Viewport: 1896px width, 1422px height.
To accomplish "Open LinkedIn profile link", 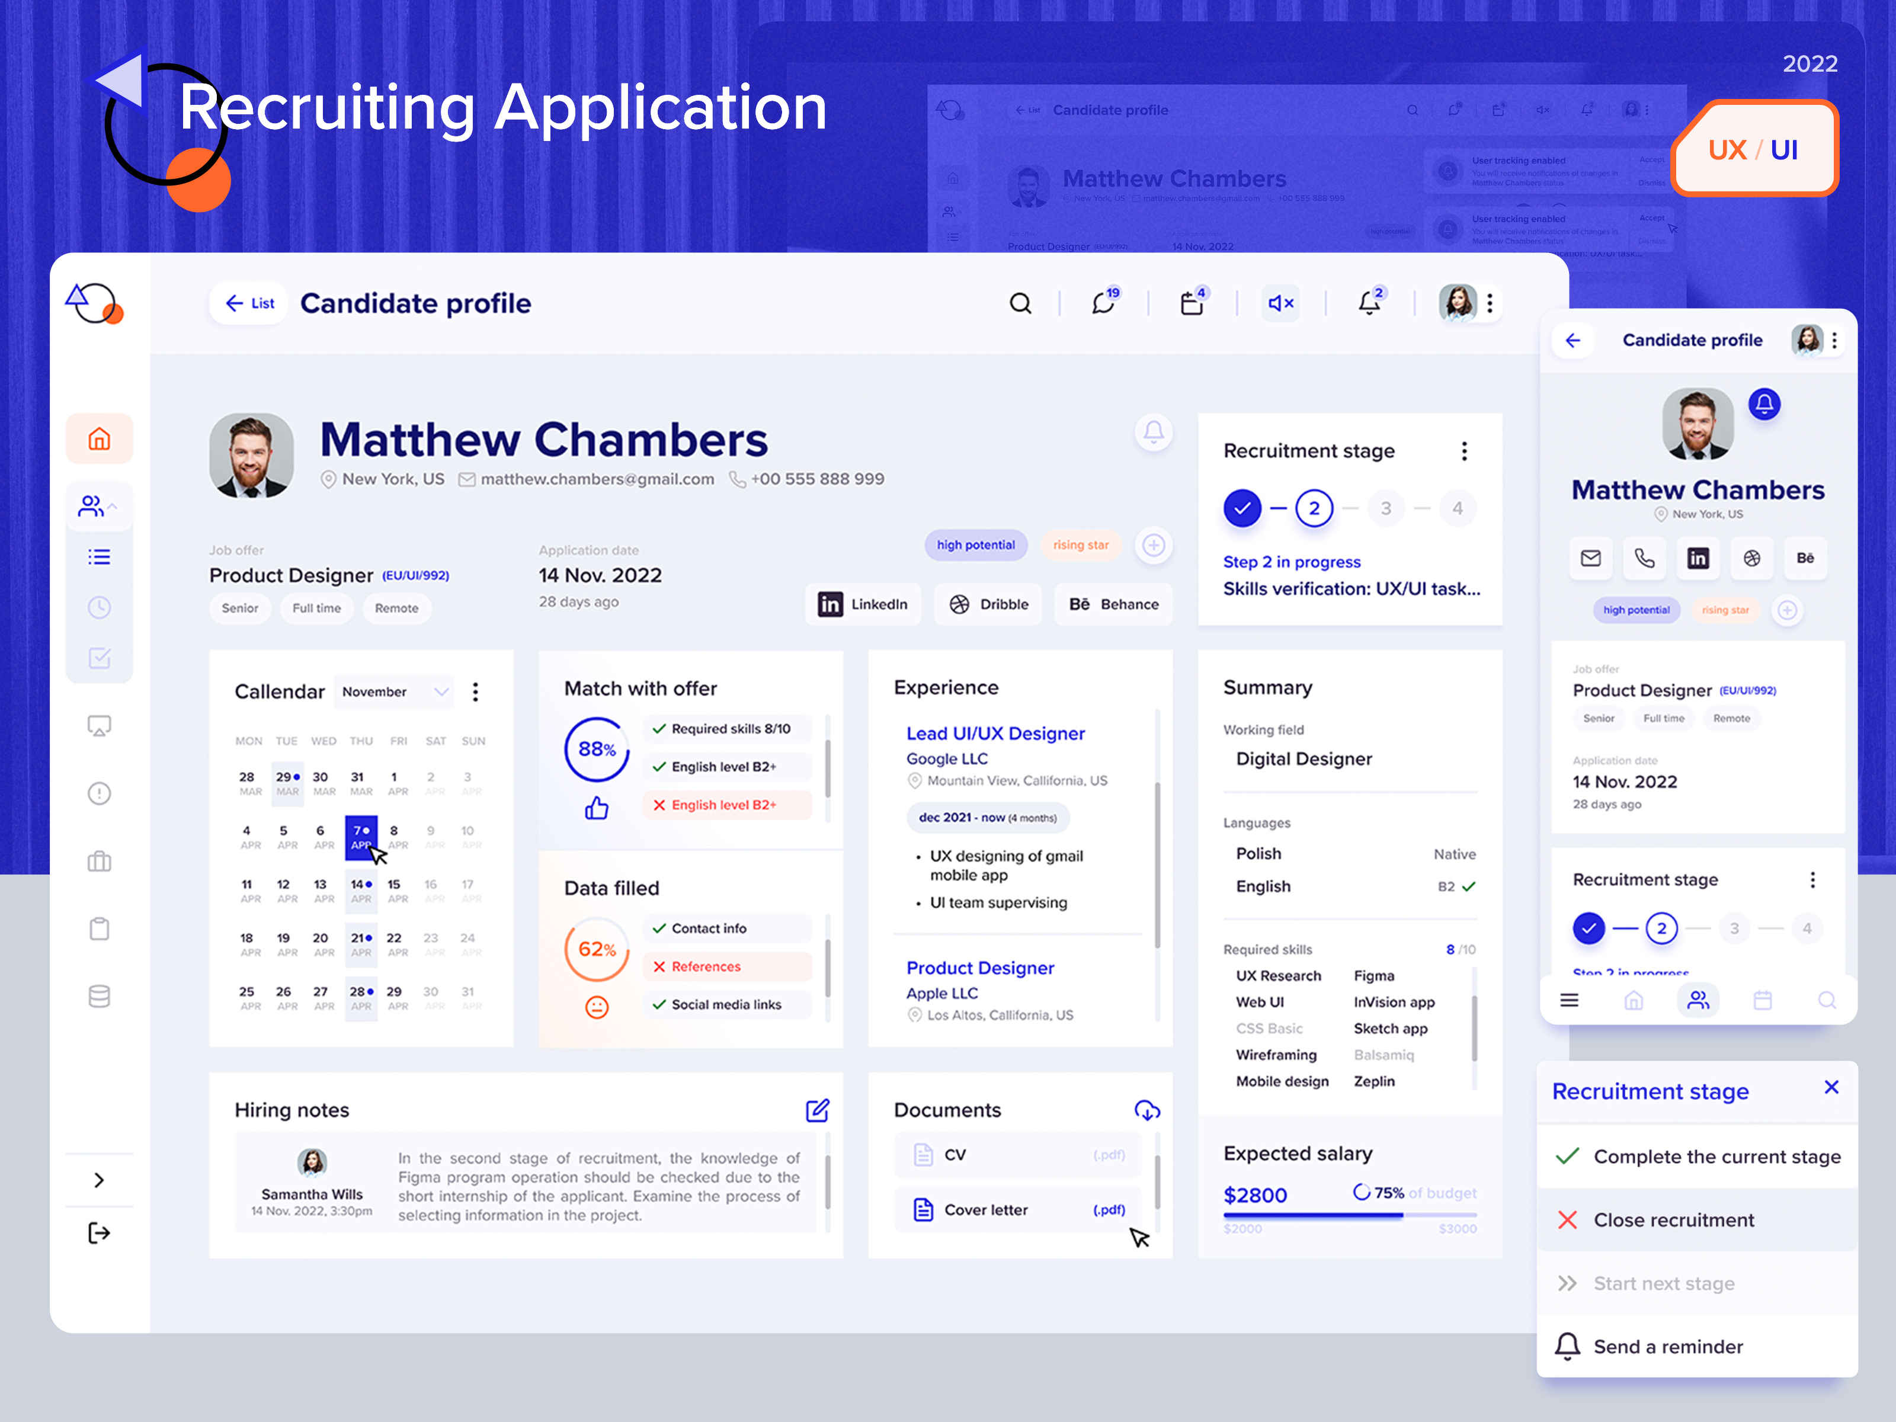I will pos(863,604).
